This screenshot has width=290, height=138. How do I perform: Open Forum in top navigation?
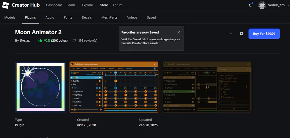(118, 5)
